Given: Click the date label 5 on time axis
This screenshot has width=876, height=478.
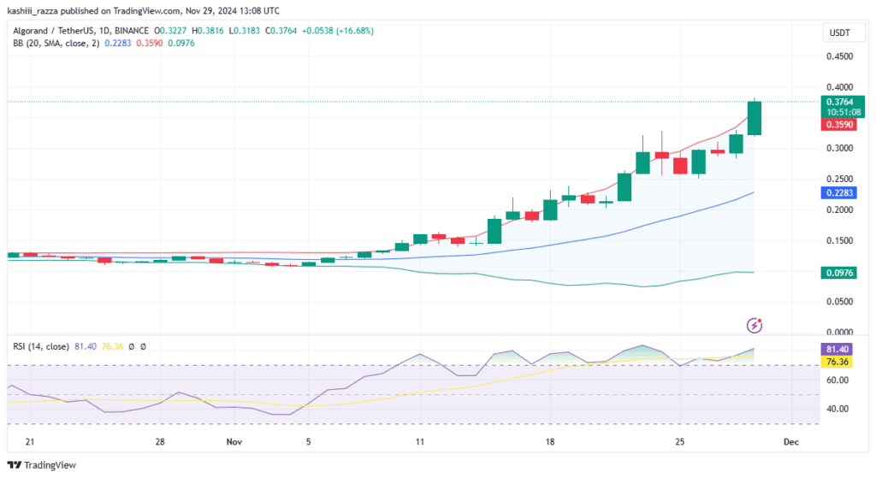Looking at the screenshot, I should pyautogui.click(x=308, y=442).
